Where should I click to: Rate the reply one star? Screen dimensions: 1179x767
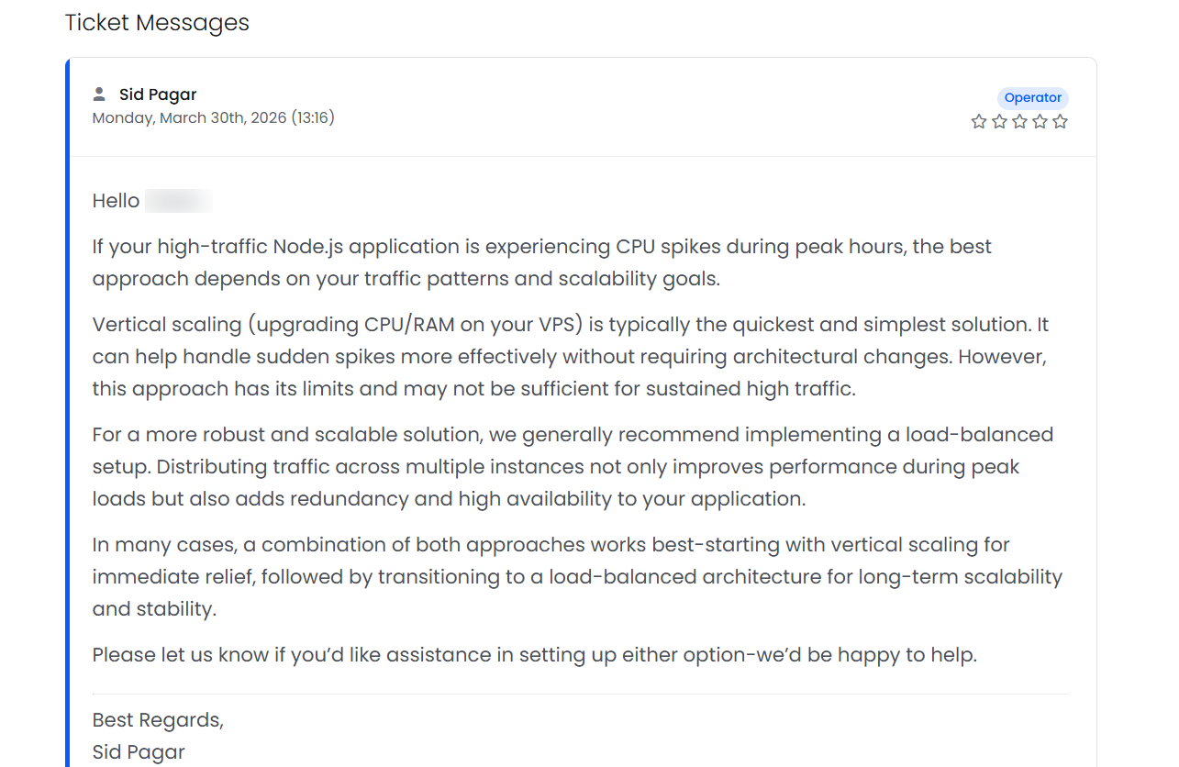[979, 121]
